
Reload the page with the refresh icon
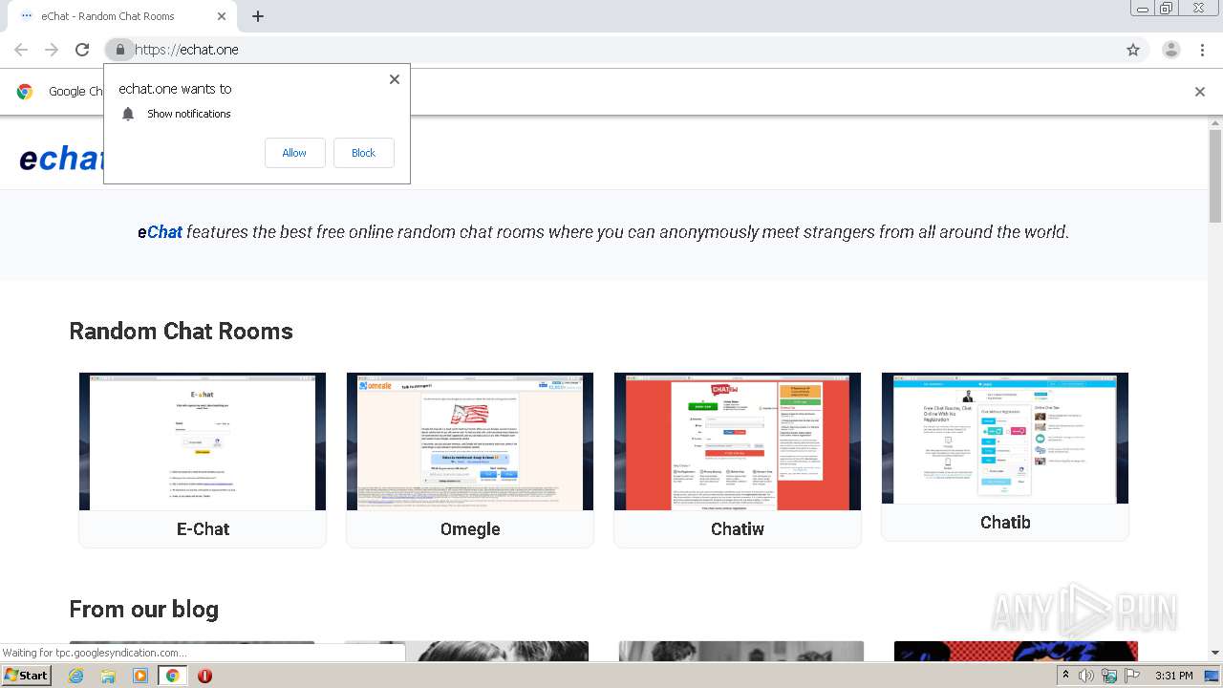tap(82, 50)
